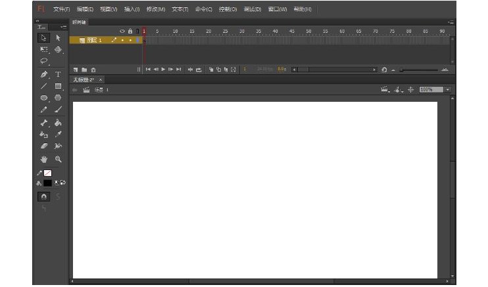Choose the Paint Bucket tool
The height and width of the screenshot is (287, 488).
pyautogui.click(x=58, y=122)
